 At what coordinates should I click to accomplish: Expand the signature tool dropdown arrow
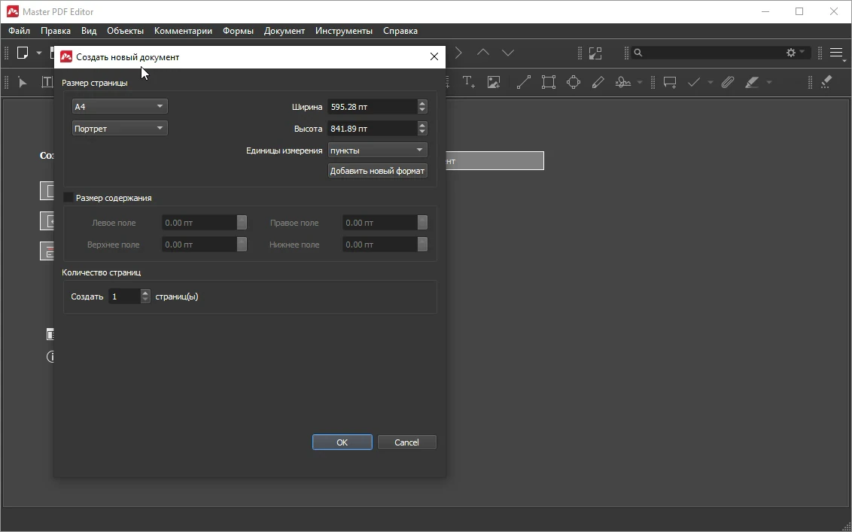(x=640, y=83)
